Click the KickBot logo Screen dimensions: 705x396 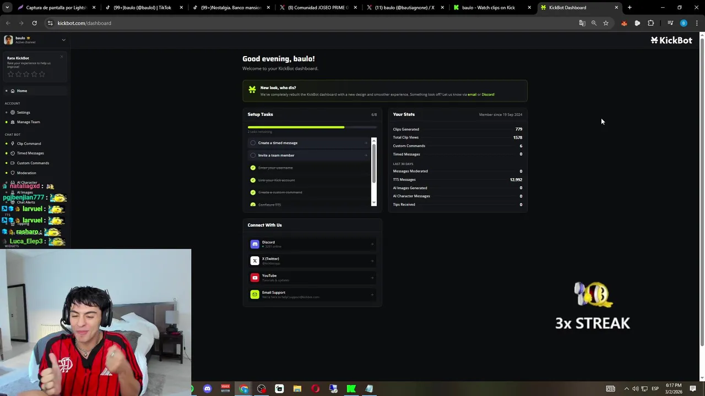click(x=671, y=40)
